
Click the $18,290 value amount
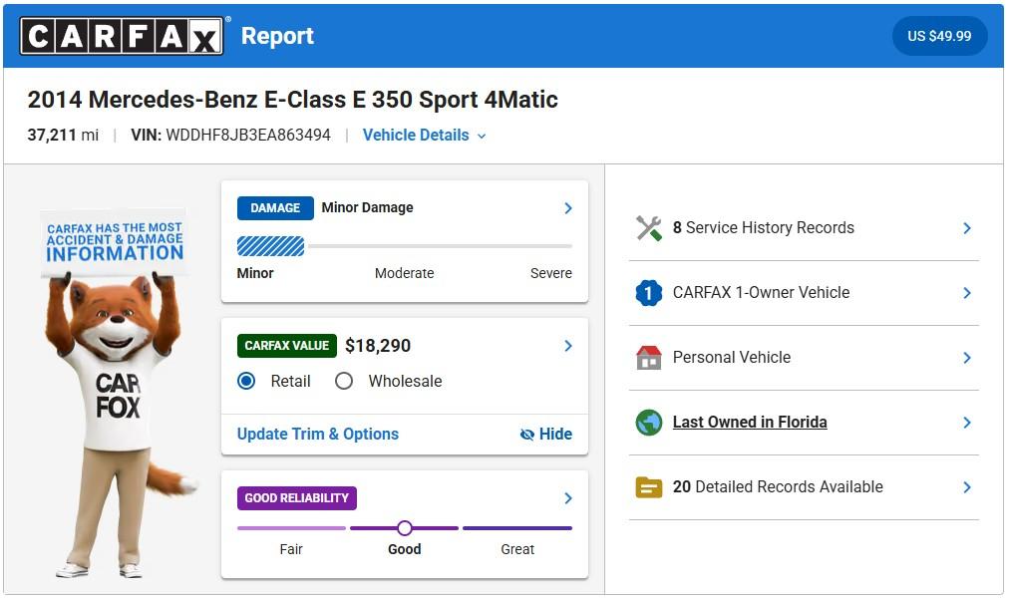378,346
